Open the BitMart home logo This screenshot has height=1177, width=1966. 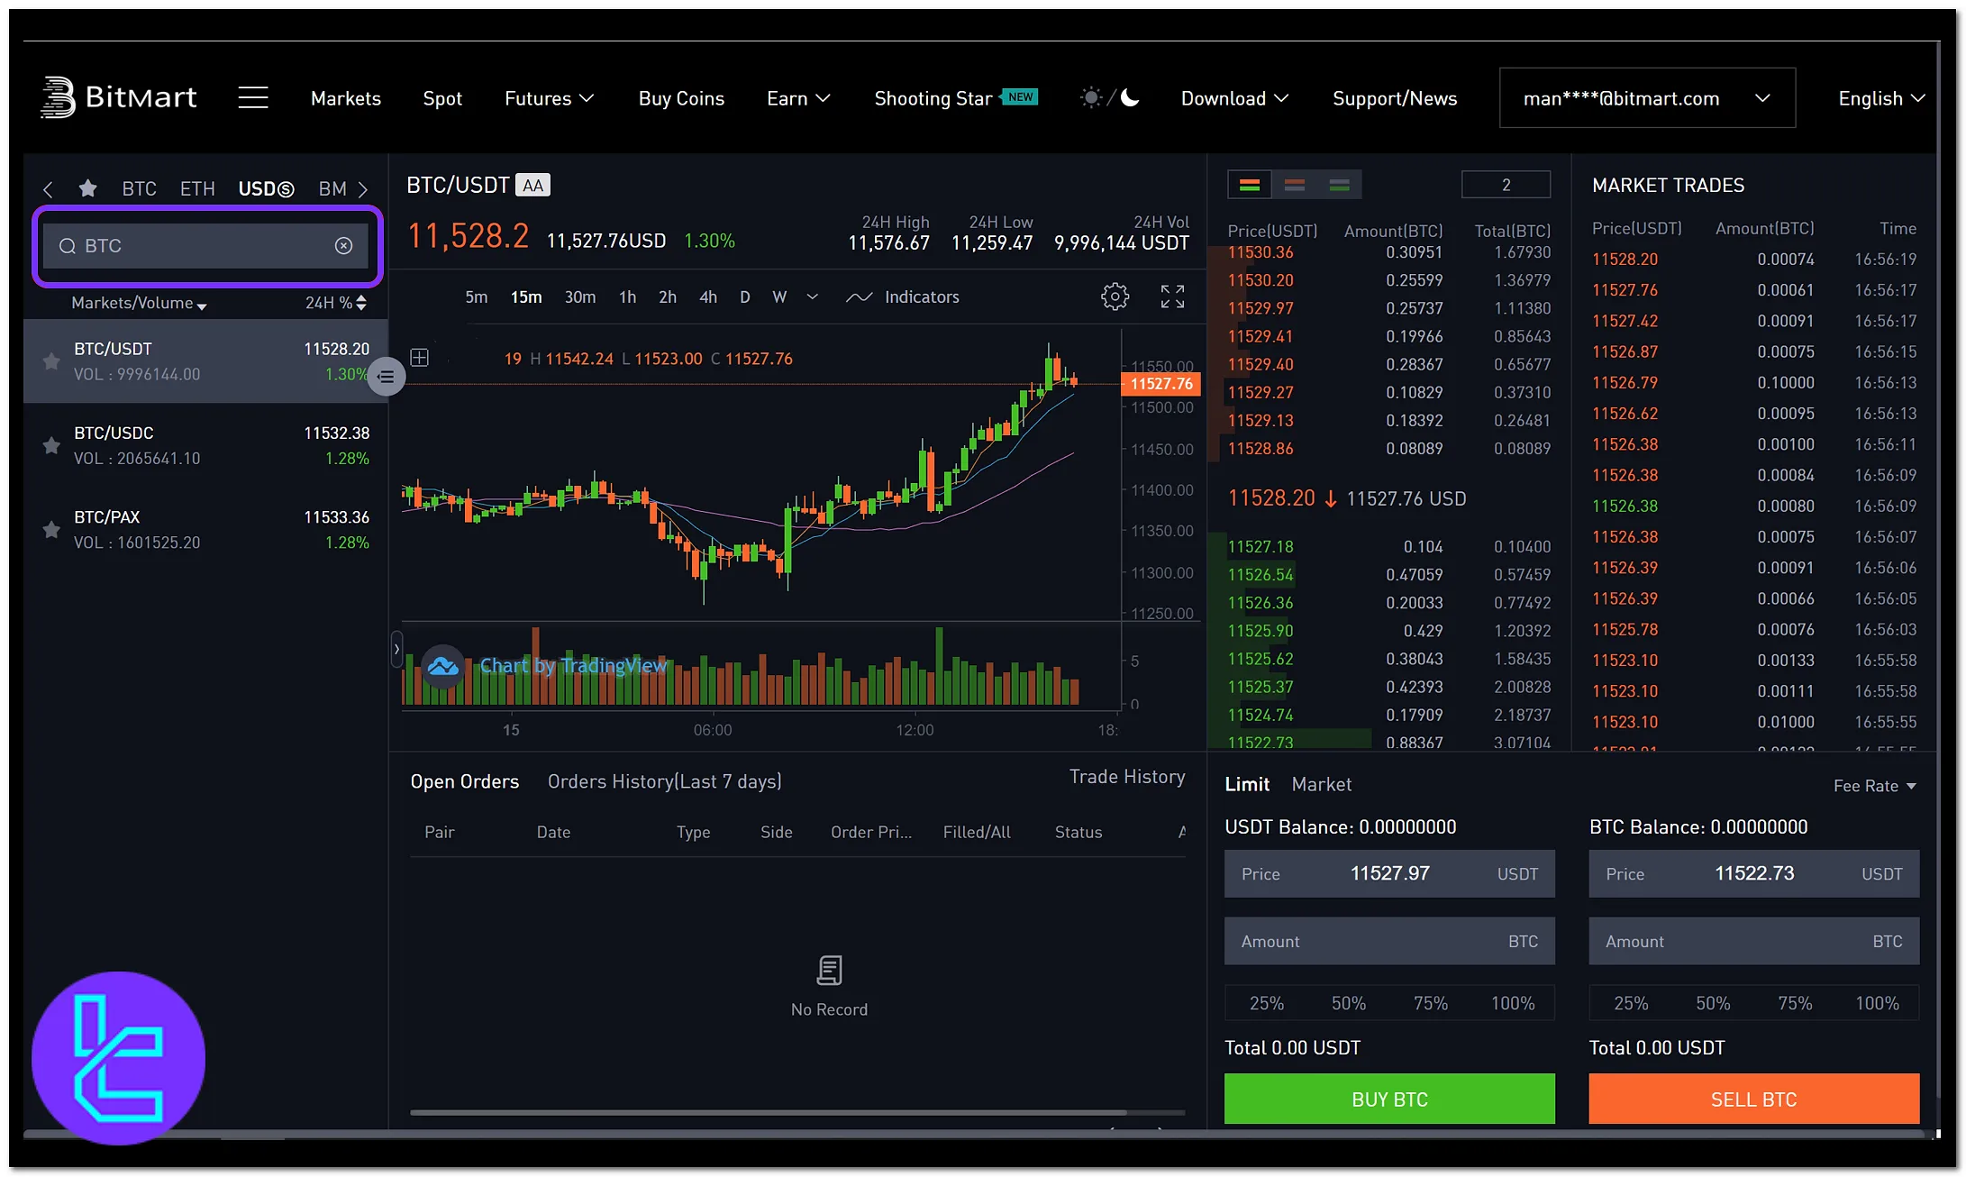[118, 97]
